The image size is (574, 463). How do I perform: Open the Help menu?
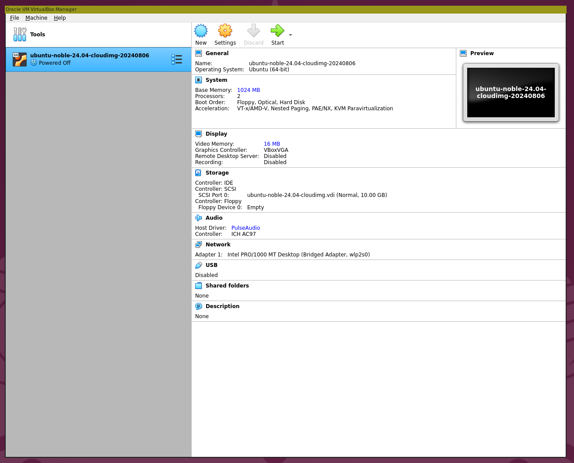[x=60, y=18]
